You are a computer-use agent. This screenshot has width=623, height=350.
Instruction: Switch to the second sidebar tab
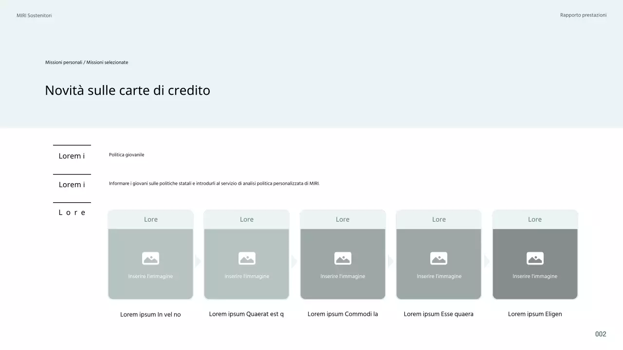tap(72, 184)
